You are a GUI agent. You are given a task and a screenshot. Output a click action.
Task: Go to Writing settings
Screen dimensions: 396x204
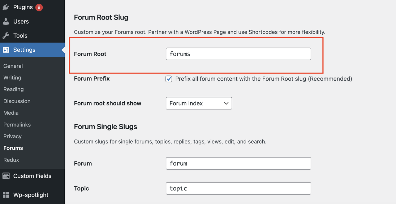point(12,78)
